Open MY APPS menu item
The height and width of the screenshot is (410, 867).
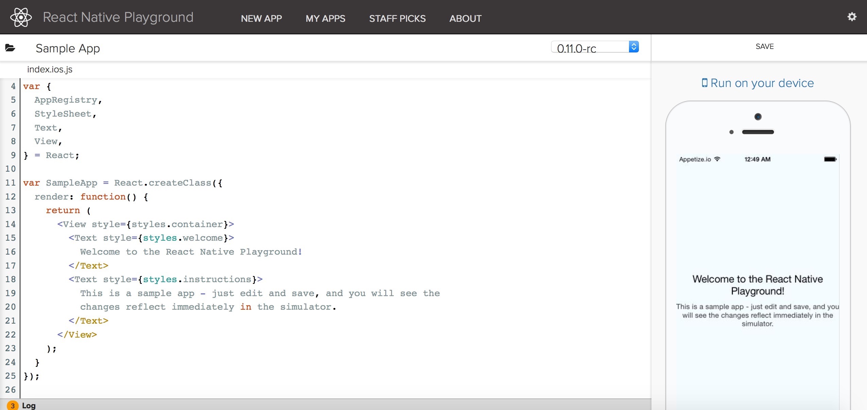point(325,18)
